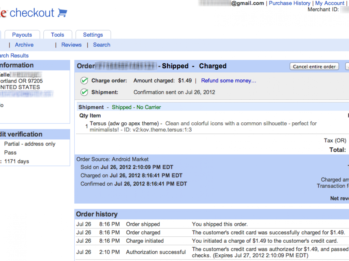Click the Shipped - No Carrier status
Screen dimensions: 349x261
point(136,107)
